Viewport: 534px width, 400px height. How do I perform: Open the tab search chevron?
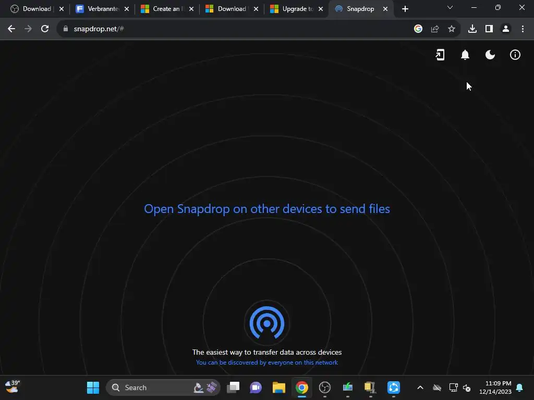click(x=450, y=7)
